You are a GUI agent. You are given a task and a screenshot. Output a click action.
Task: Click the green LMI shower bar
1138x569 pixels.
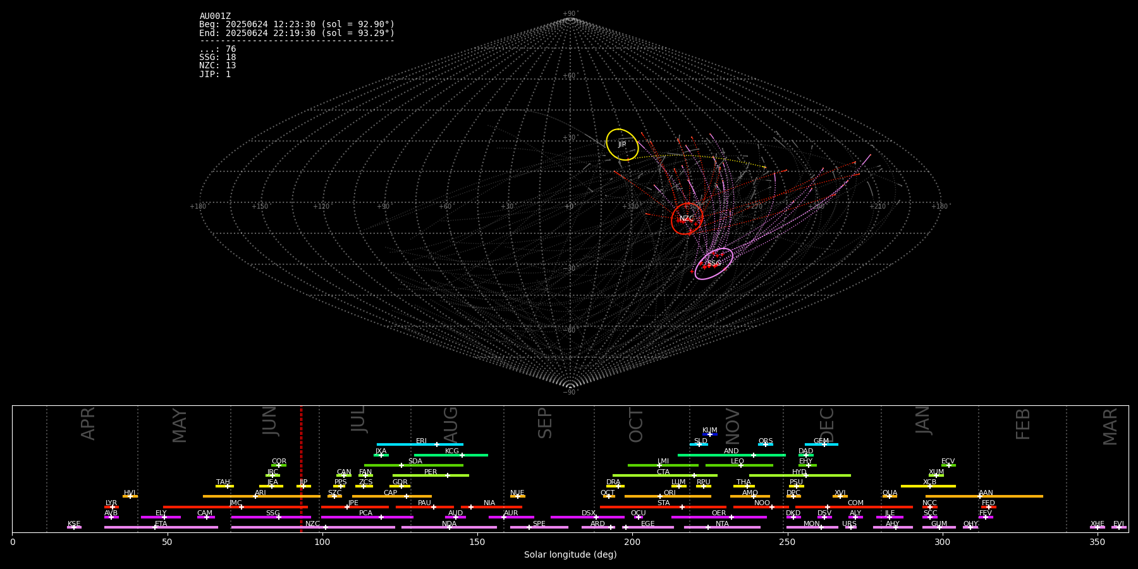tap(663, 465)
